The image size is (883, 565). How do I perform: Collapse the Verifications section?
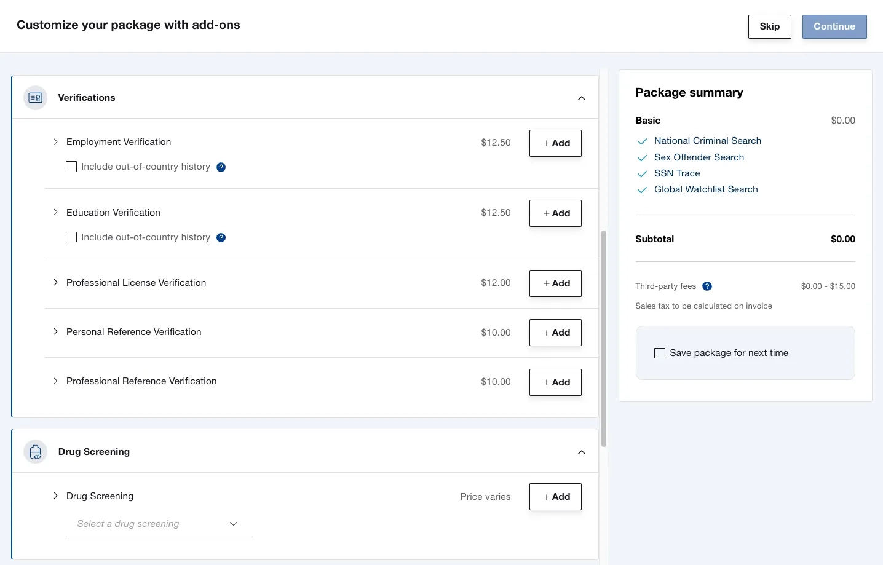pyautogui.click(x=582, y=98)
